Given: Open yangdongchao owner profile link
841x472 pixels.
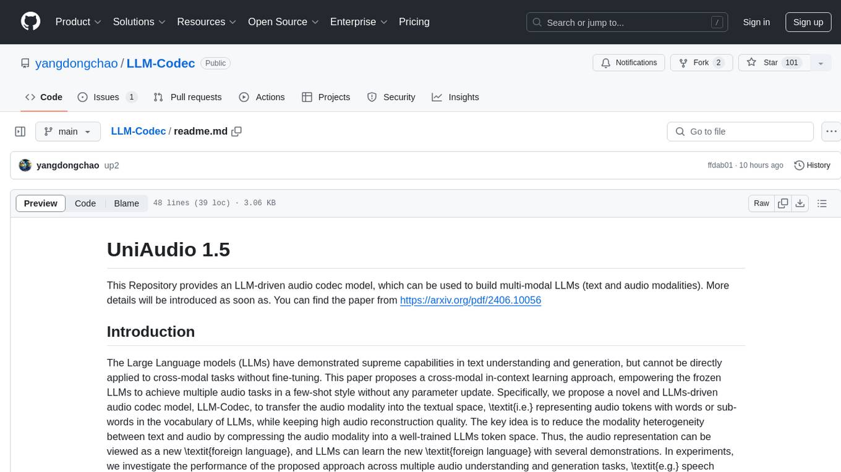Looking at the screenshot, I should point(77,63).
